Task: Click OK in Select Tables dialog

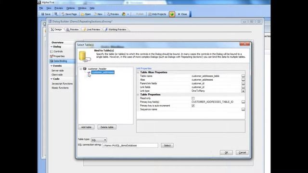Action: click(226, 153)
